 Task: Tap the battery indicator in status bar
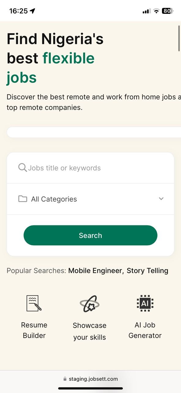pos(168,11)
